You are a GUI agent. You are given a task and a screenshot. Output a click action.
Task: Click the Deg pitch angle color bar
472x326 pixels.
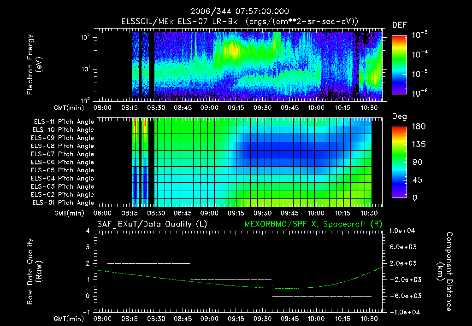click(400, 162)
